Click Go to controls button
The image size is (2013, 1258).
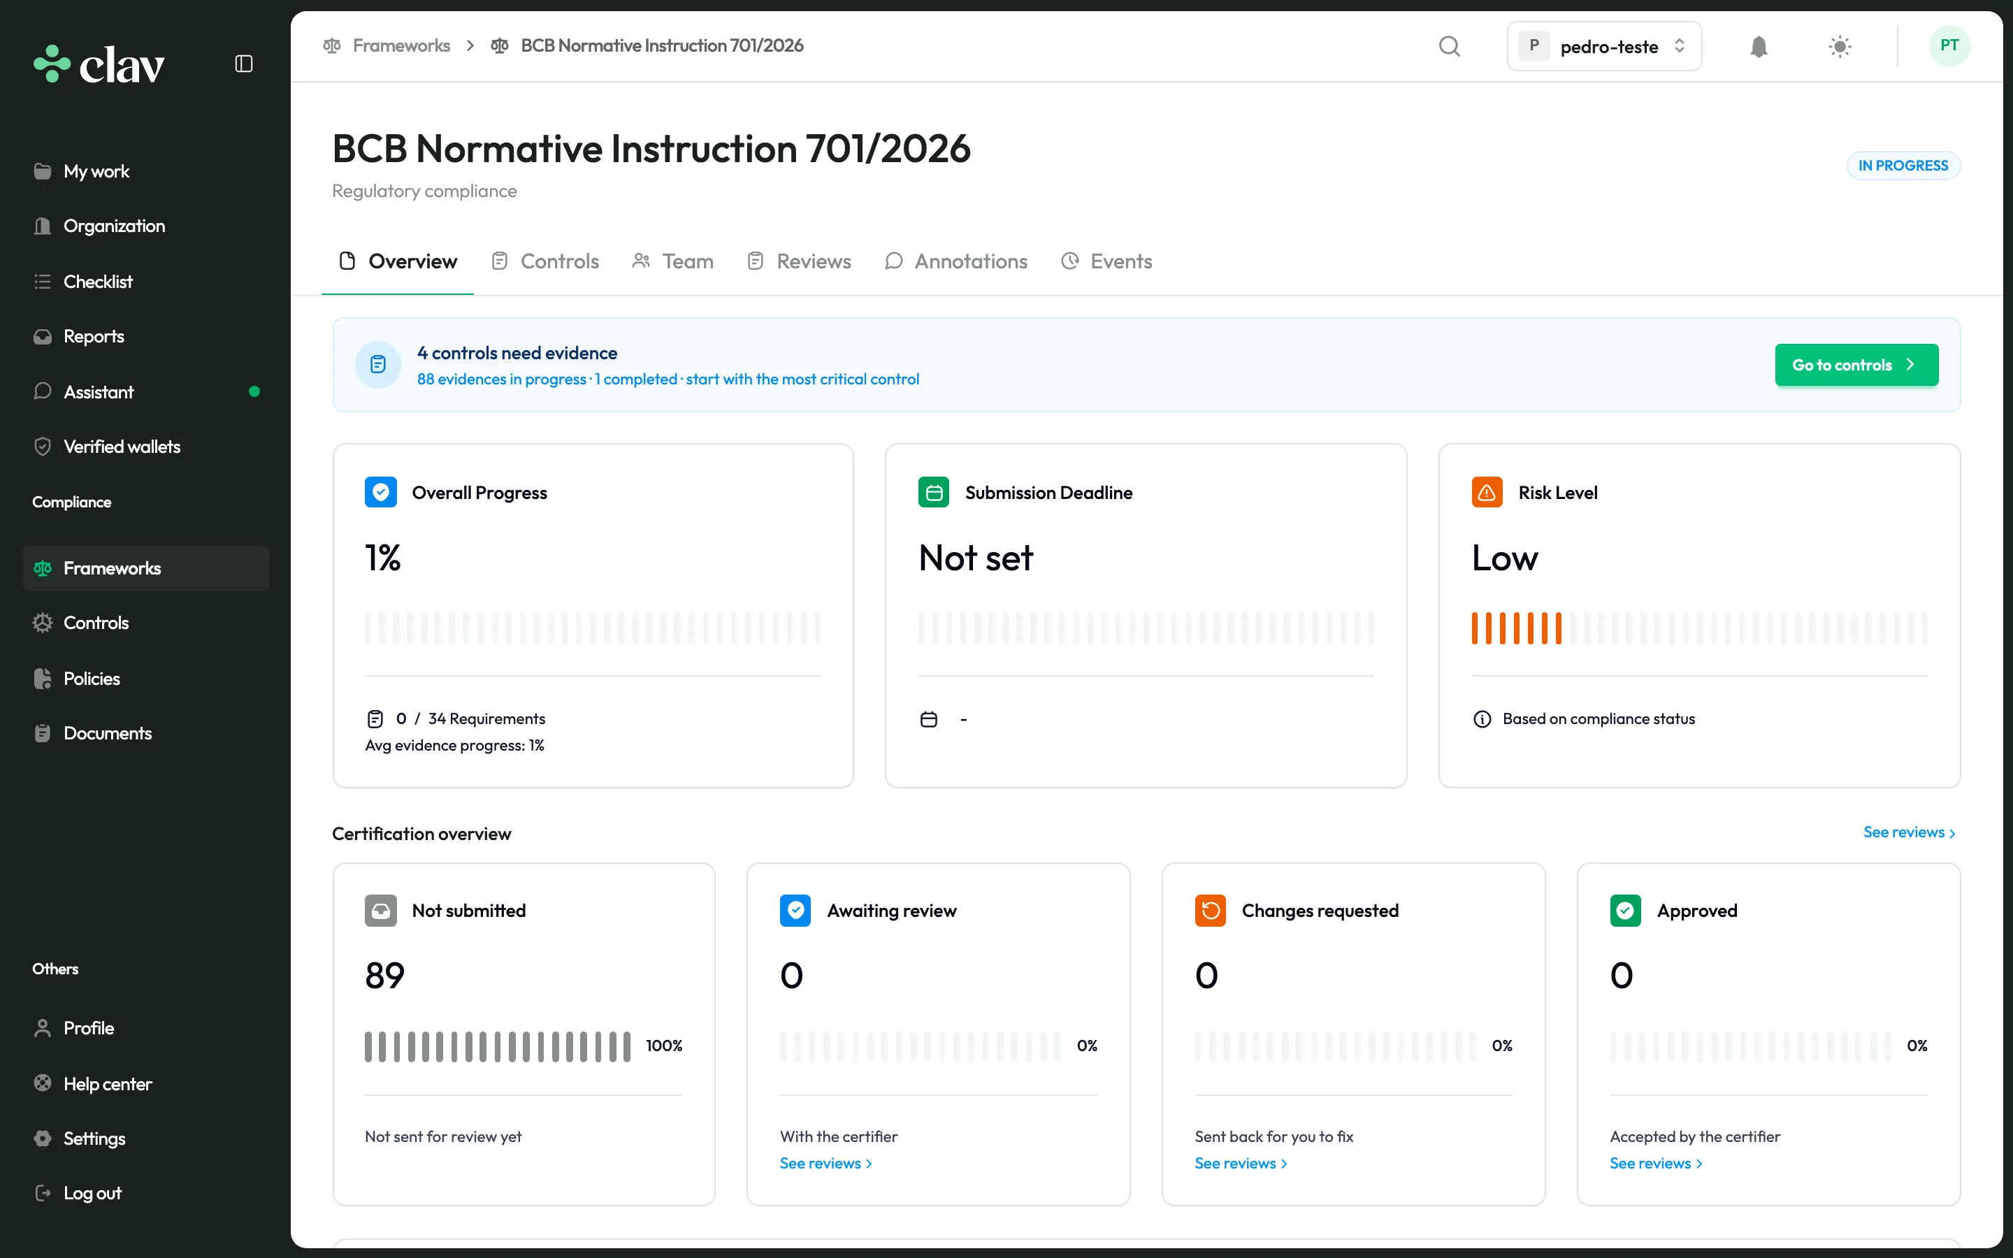pyautogui.click(x=1856, y=366)
